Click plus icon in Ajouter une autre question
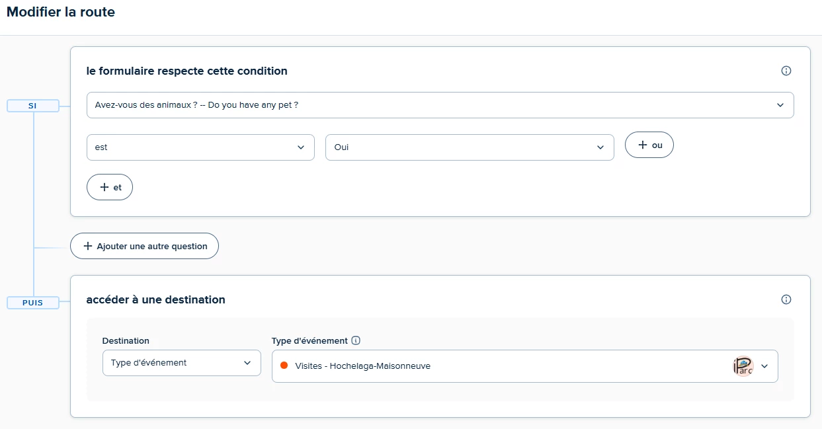This screenshot has height=429, width=822. (88, 246)
